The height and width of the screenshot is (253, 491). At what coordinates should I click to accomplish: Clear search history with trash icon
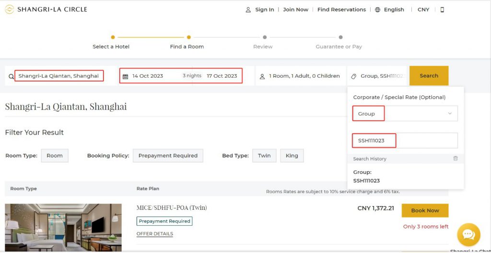coord(456,159)
